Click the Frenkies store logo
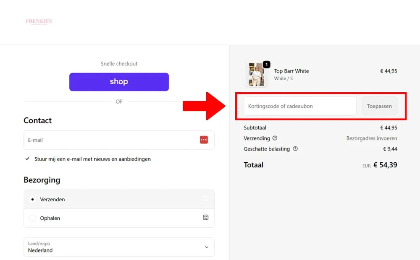The width and height of the screenshot is (420, 260). click(x=39, y=22)
